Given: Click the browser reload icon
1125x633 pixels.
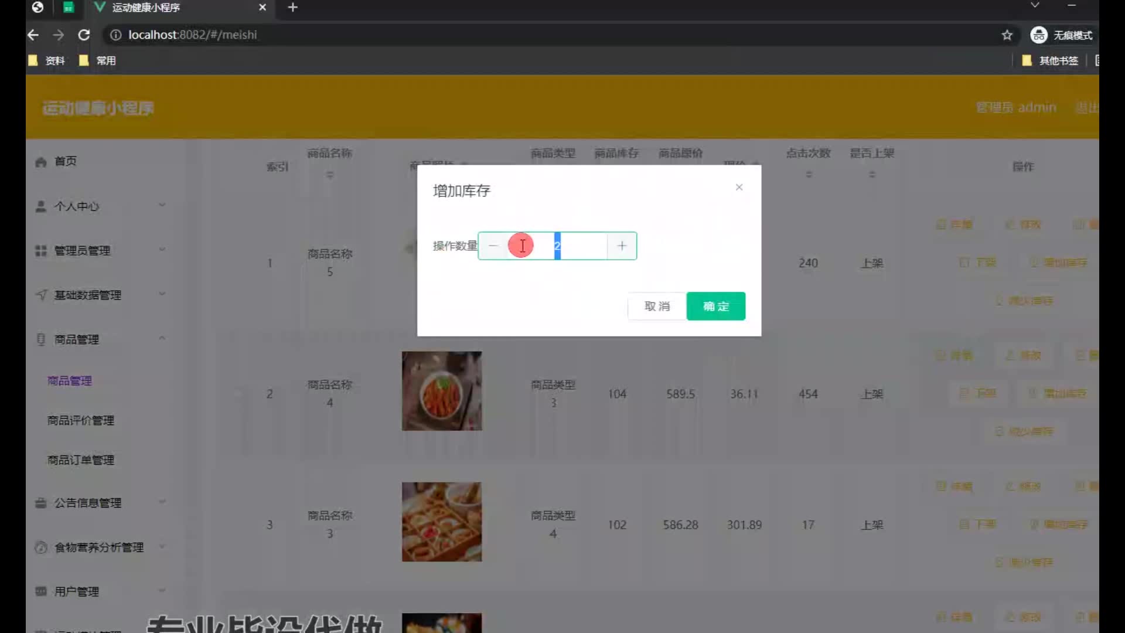Looking at the screenshot, I should click(84, 35).
